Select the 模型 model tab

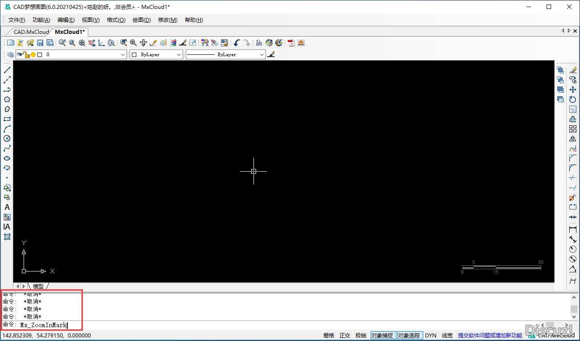tap(38, 286)
